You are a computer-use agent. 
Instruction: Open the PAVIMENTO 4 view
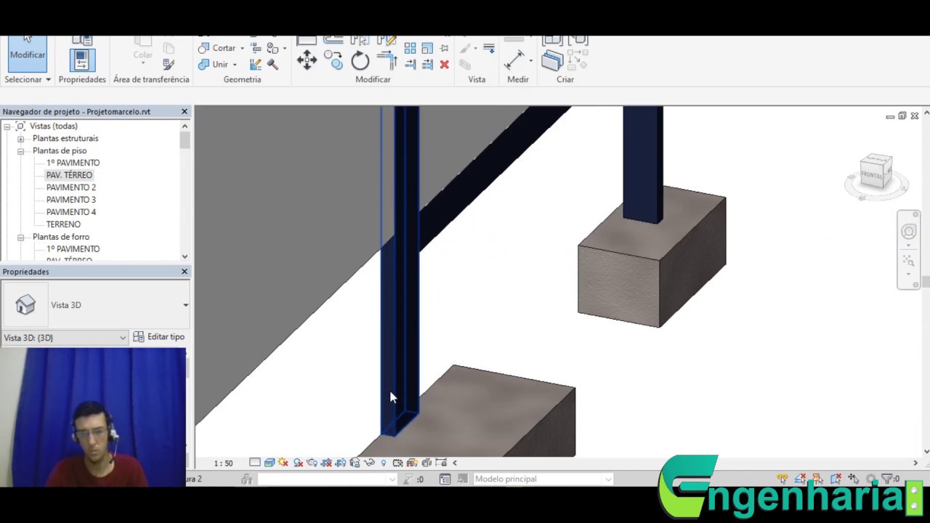pyautogui.click(x=70, y=212)
